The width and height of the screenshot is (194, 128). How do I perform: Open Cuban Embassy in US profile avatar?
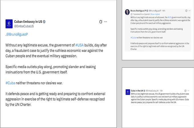(x=9, y=24)
